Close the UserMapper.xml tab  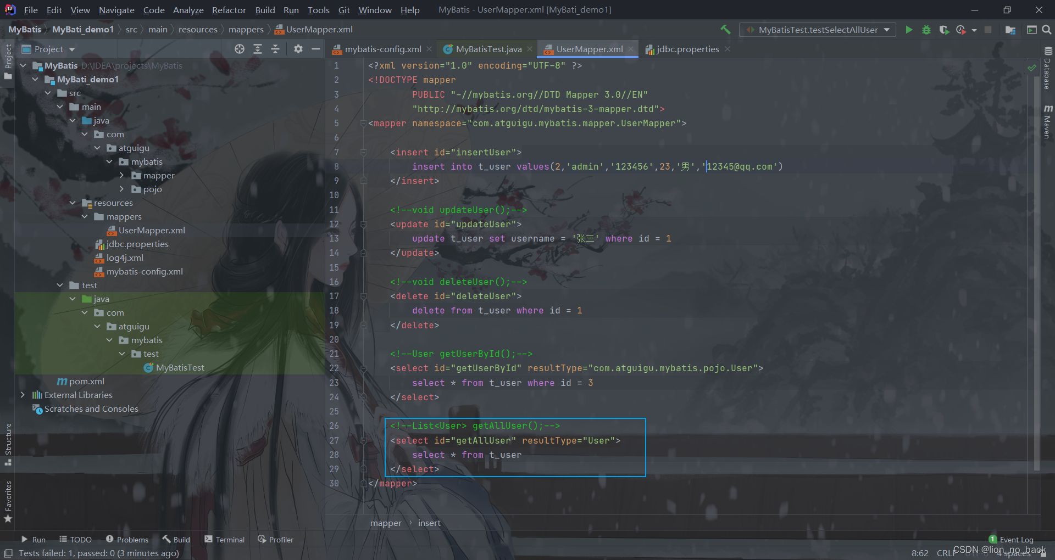[631, 49]
